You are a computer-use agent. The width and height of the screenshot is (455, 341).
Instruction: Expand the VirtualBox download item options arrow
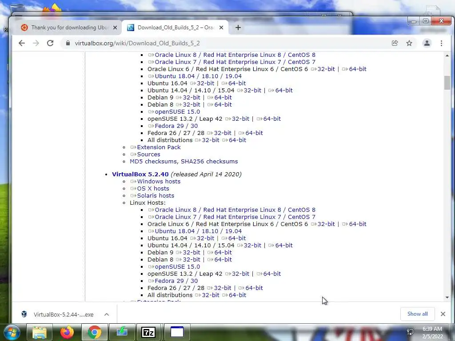(107, 314)
